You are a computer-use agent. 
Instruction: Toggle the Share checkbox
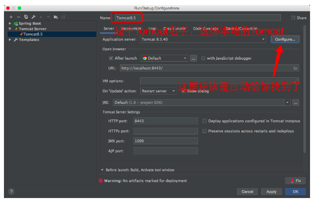293,18
